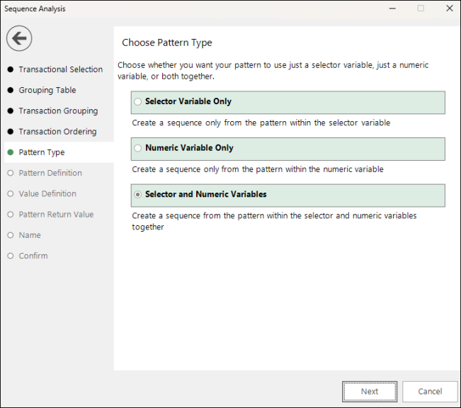Click the Pattern Definition hollow step bullet

pos(11,173)
